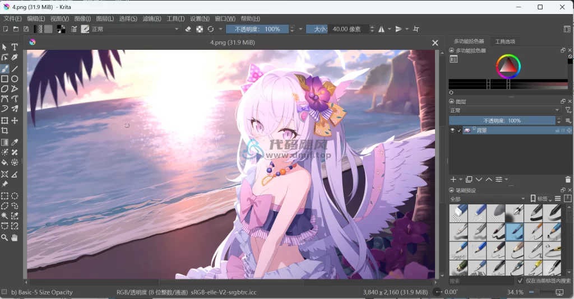Select the Move tool
Screen dimensions: 574x299
point(15,120)
